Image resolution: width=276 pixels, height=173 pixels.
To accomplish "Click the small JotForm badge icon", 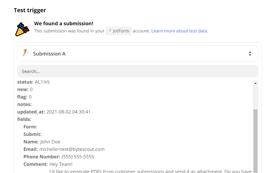I will (x=110, y=31).
